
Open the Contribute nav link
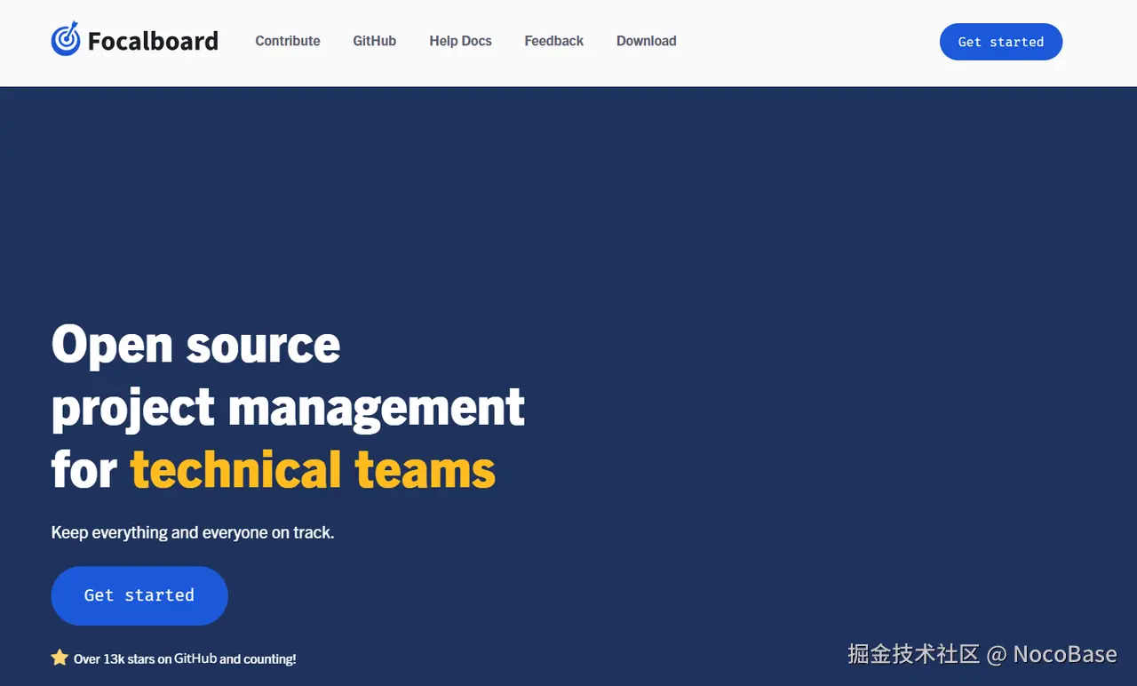point(288,41)
